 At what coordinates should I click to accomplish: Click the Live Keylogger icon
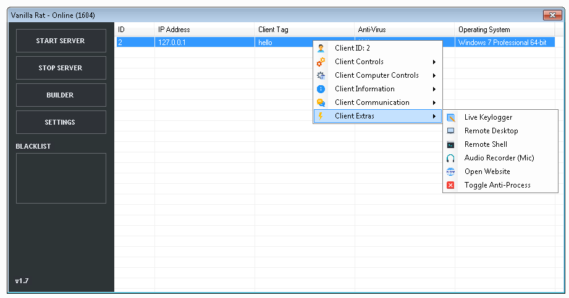pos(451,117)
